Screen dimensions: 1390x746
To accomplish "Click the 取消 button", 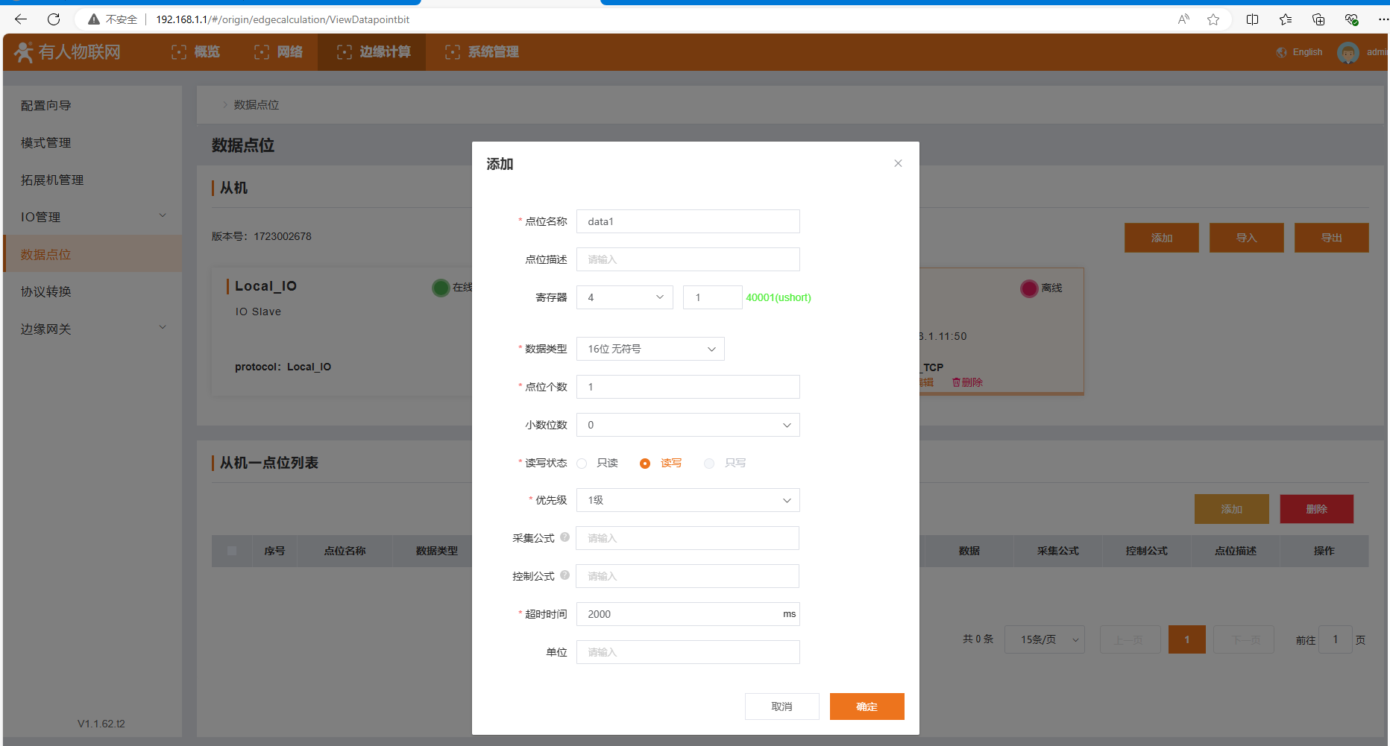I will (782, 707).
